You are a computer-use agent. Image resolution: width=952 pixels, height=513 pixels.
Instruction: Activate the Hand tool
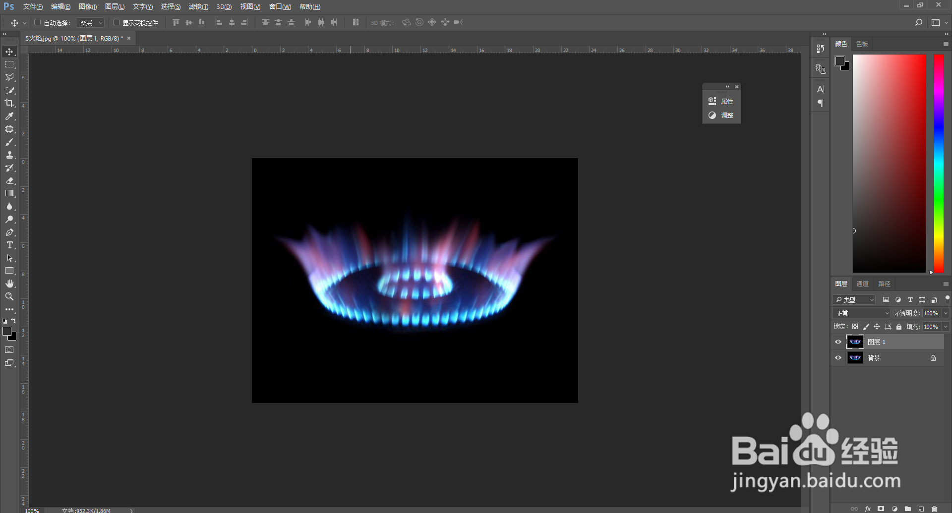pyautogui.click(x=9, y=284)
